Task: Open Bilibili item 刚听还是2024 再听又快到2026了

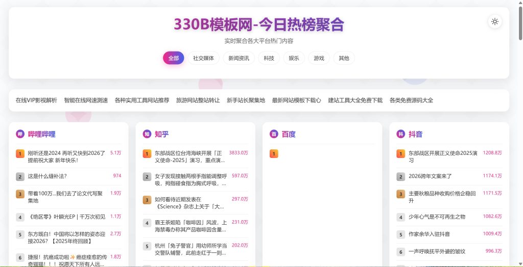Action: 67,156
